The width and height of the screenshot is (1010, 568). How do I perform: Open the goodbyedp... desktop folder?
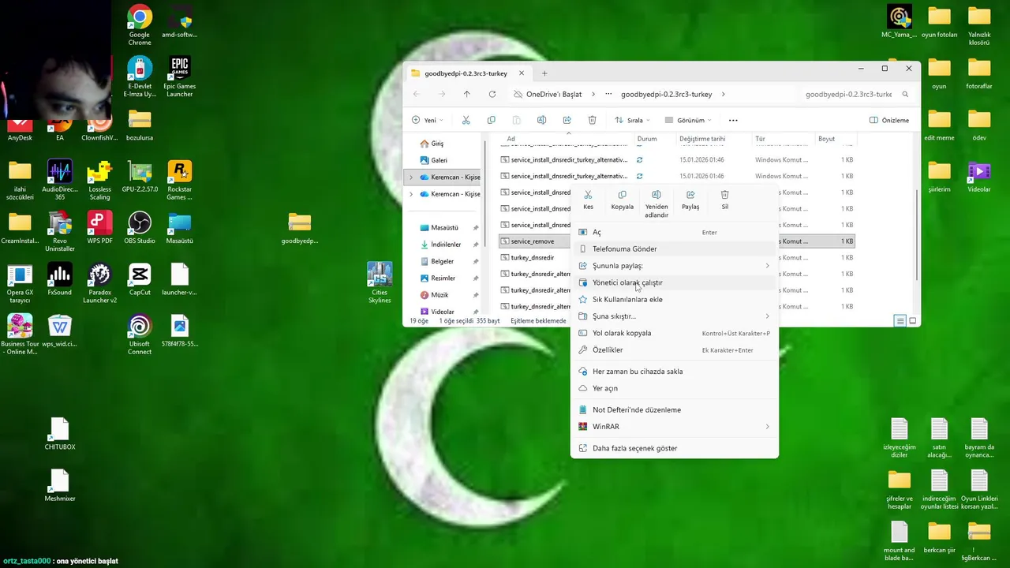click(300, 228)
